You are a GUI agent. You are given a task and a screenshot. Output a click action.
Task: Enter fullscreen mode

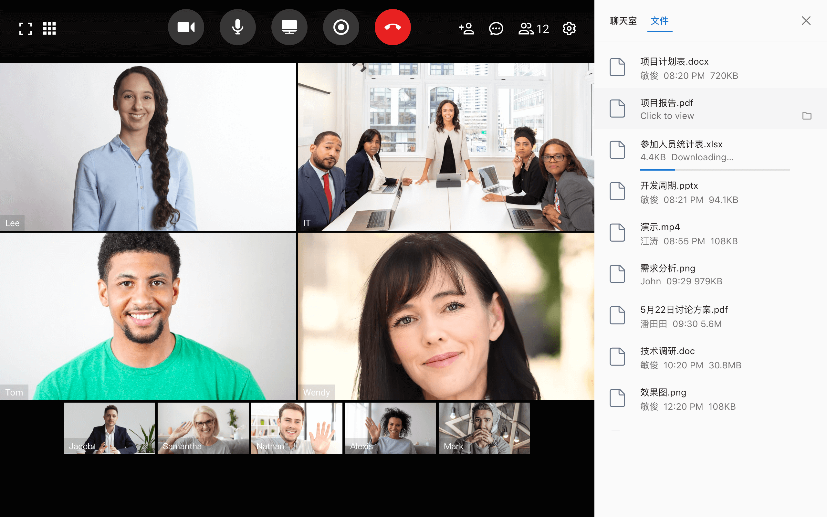25,29
